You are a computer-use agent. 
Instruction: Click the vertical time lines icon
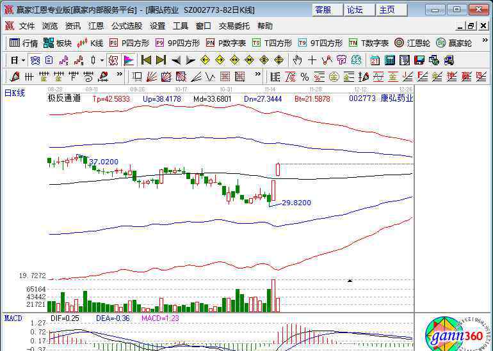29,77
